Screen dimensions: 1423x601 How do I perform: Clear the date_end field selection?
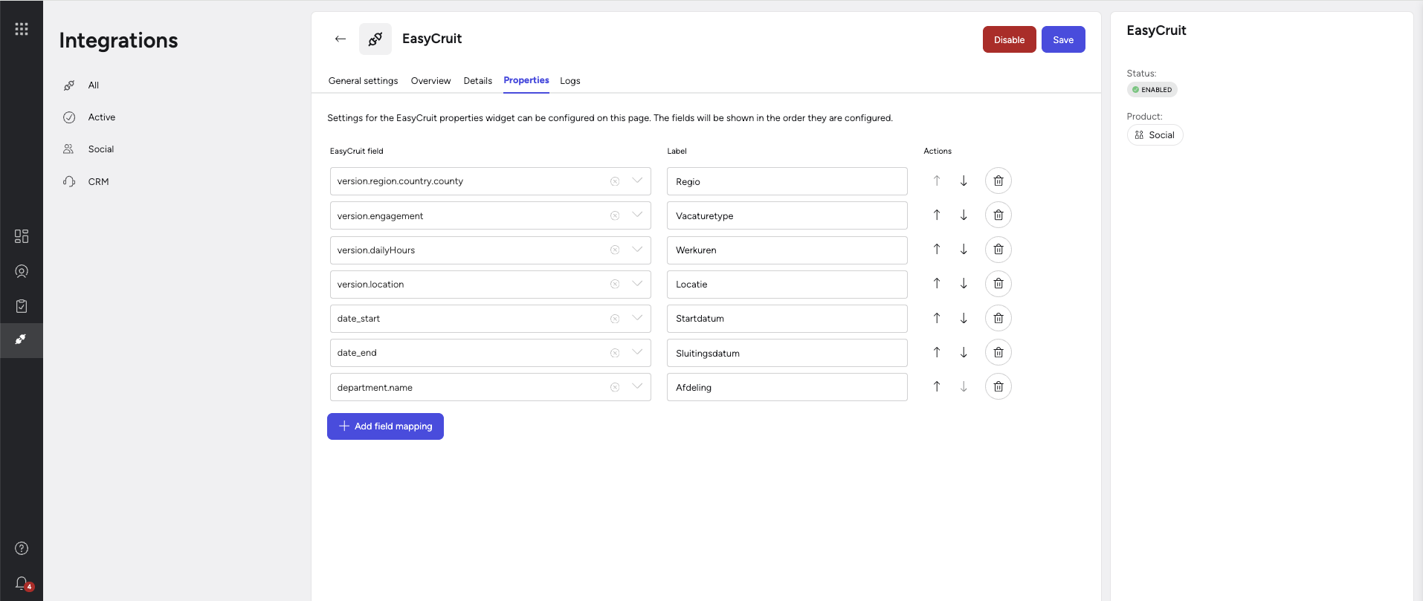coord(615,353)
